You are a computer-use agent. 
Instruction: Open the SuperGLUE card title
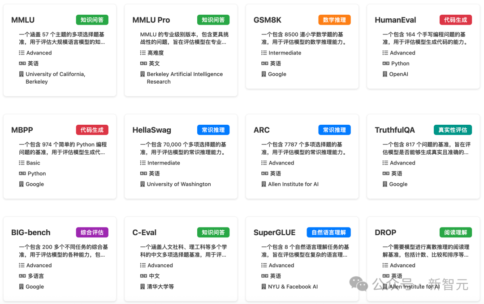pos(274,232)
